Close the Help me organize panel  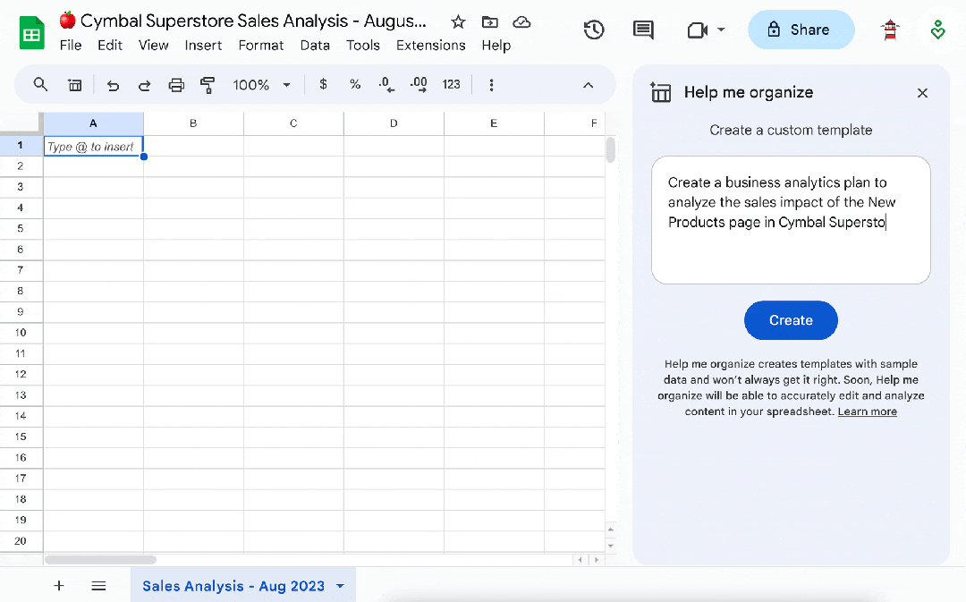tap(922, 93)
